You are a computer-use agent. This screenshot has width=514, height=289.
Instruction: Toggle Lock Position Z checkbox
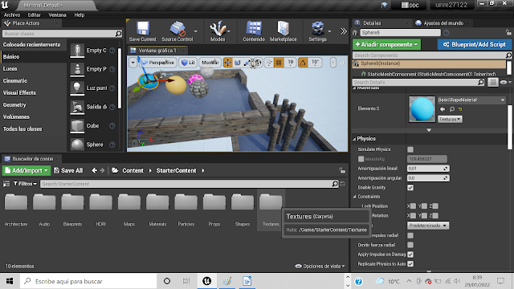click(x=435, y=206)
